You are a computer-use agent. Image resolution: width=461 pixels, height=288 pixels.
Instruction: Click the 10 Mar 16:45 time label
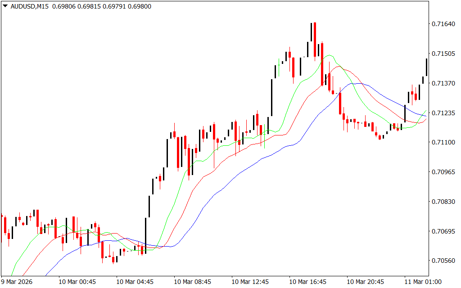click(307, 282)
